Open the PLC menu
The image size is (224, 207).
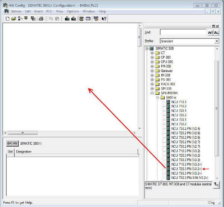point(49,12)
